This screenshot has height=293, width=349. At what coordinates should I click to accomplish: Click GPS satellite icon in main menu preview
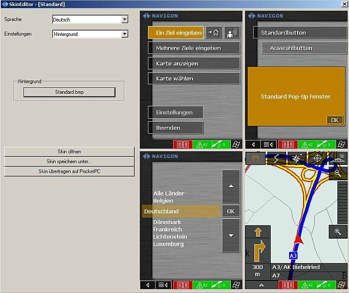(x=219, y=145)
